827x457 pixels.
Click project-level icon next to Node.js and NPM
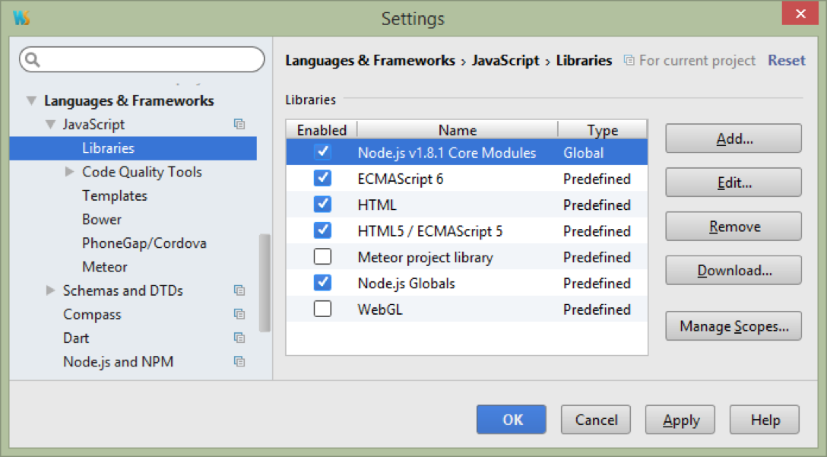(239, 361)
